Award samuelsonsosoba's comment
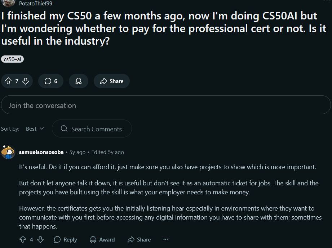This screenshot has height=248, width=332. 102,239
